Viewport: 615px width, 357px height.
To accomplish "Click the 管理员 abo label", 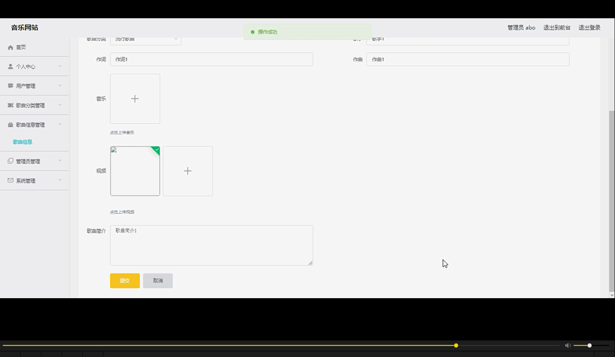I will click(x=521, y=28).
